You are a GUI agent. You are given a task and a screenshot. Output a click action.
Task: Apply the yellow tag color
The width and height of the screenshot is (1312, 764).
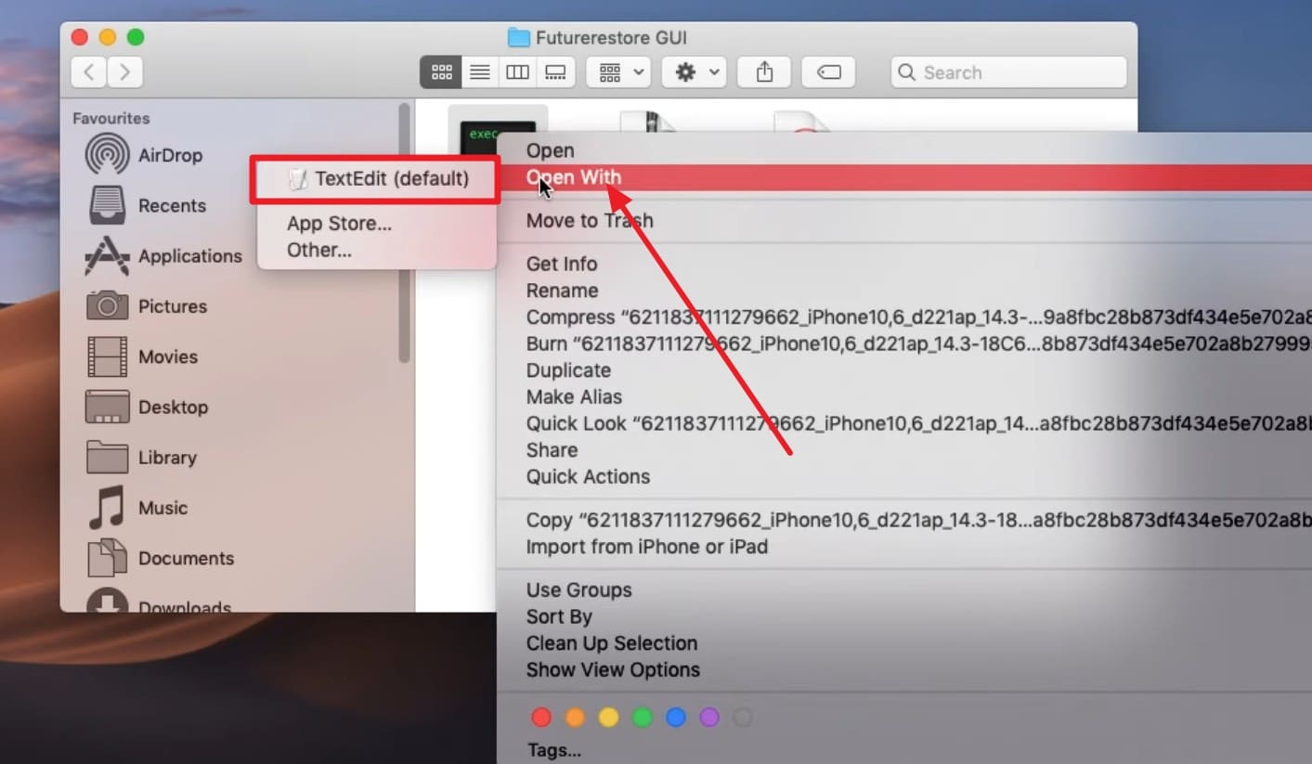pos(608,717)
